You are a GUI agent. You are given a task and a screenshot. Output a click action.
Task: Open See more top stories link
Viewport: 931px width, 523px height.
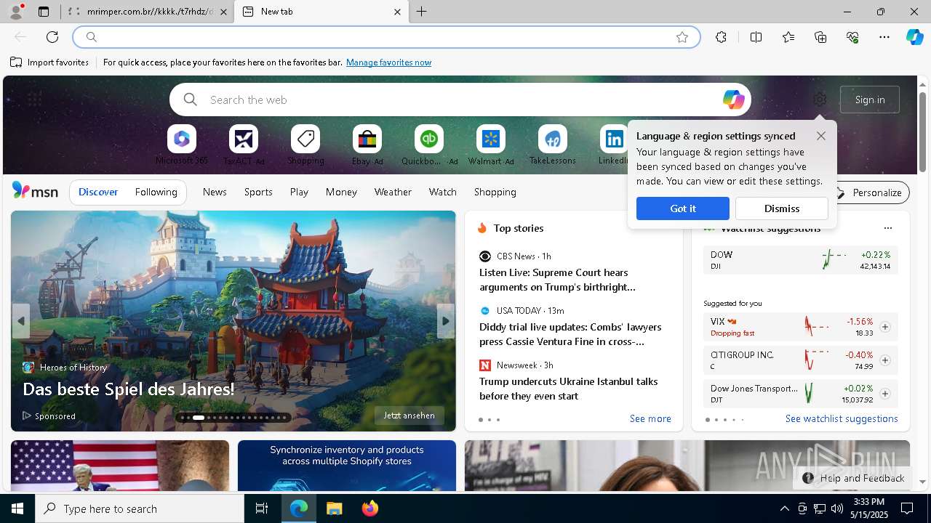point(650,418)
